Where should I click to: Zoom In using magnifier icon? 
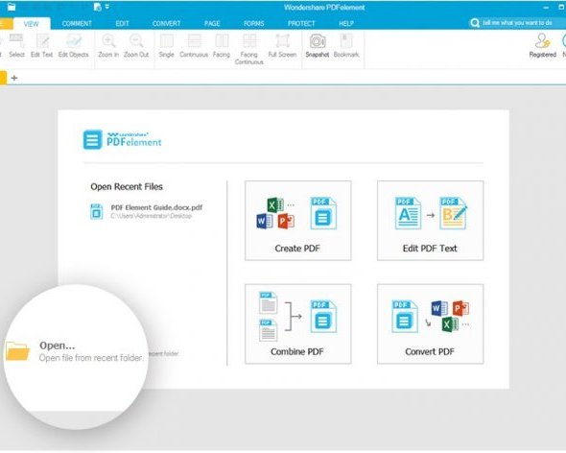(108, 46)
